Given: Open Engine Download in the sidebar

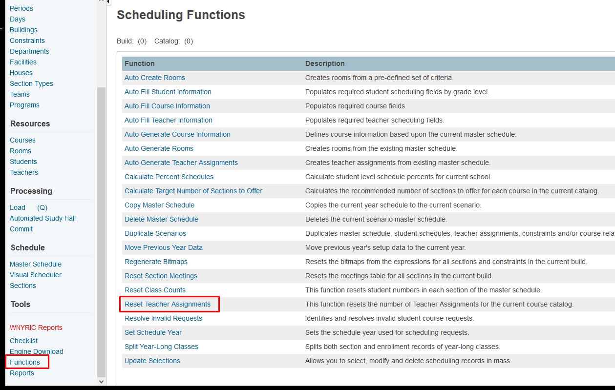Looking at the screenshot, I should [37, 351].
